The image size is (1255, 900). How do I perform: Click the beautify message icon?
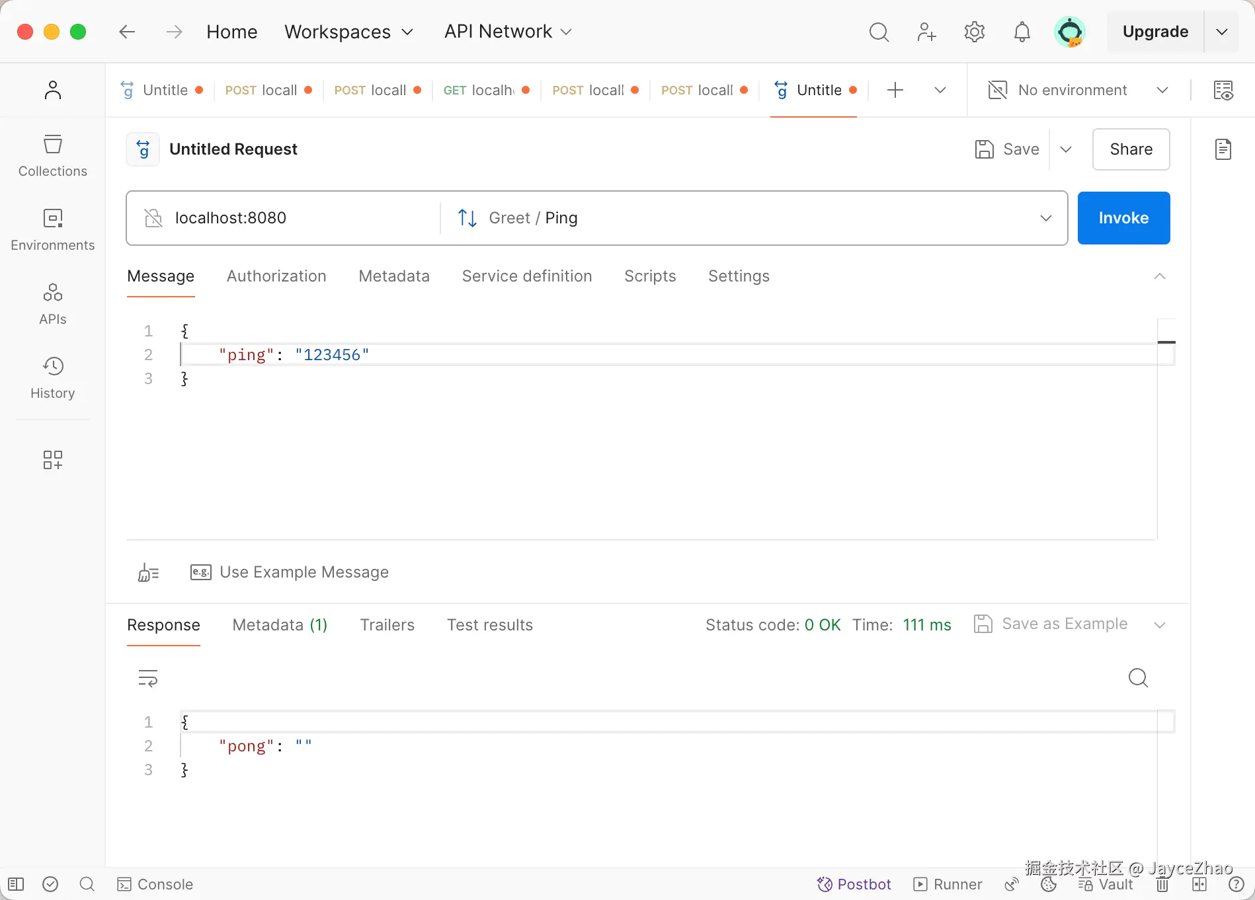[148, 572]
